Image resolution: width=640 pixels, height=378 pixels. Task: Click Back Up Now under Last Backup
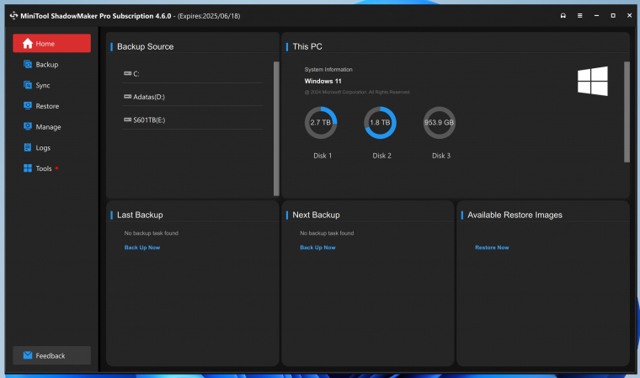[x=142, y=248]
